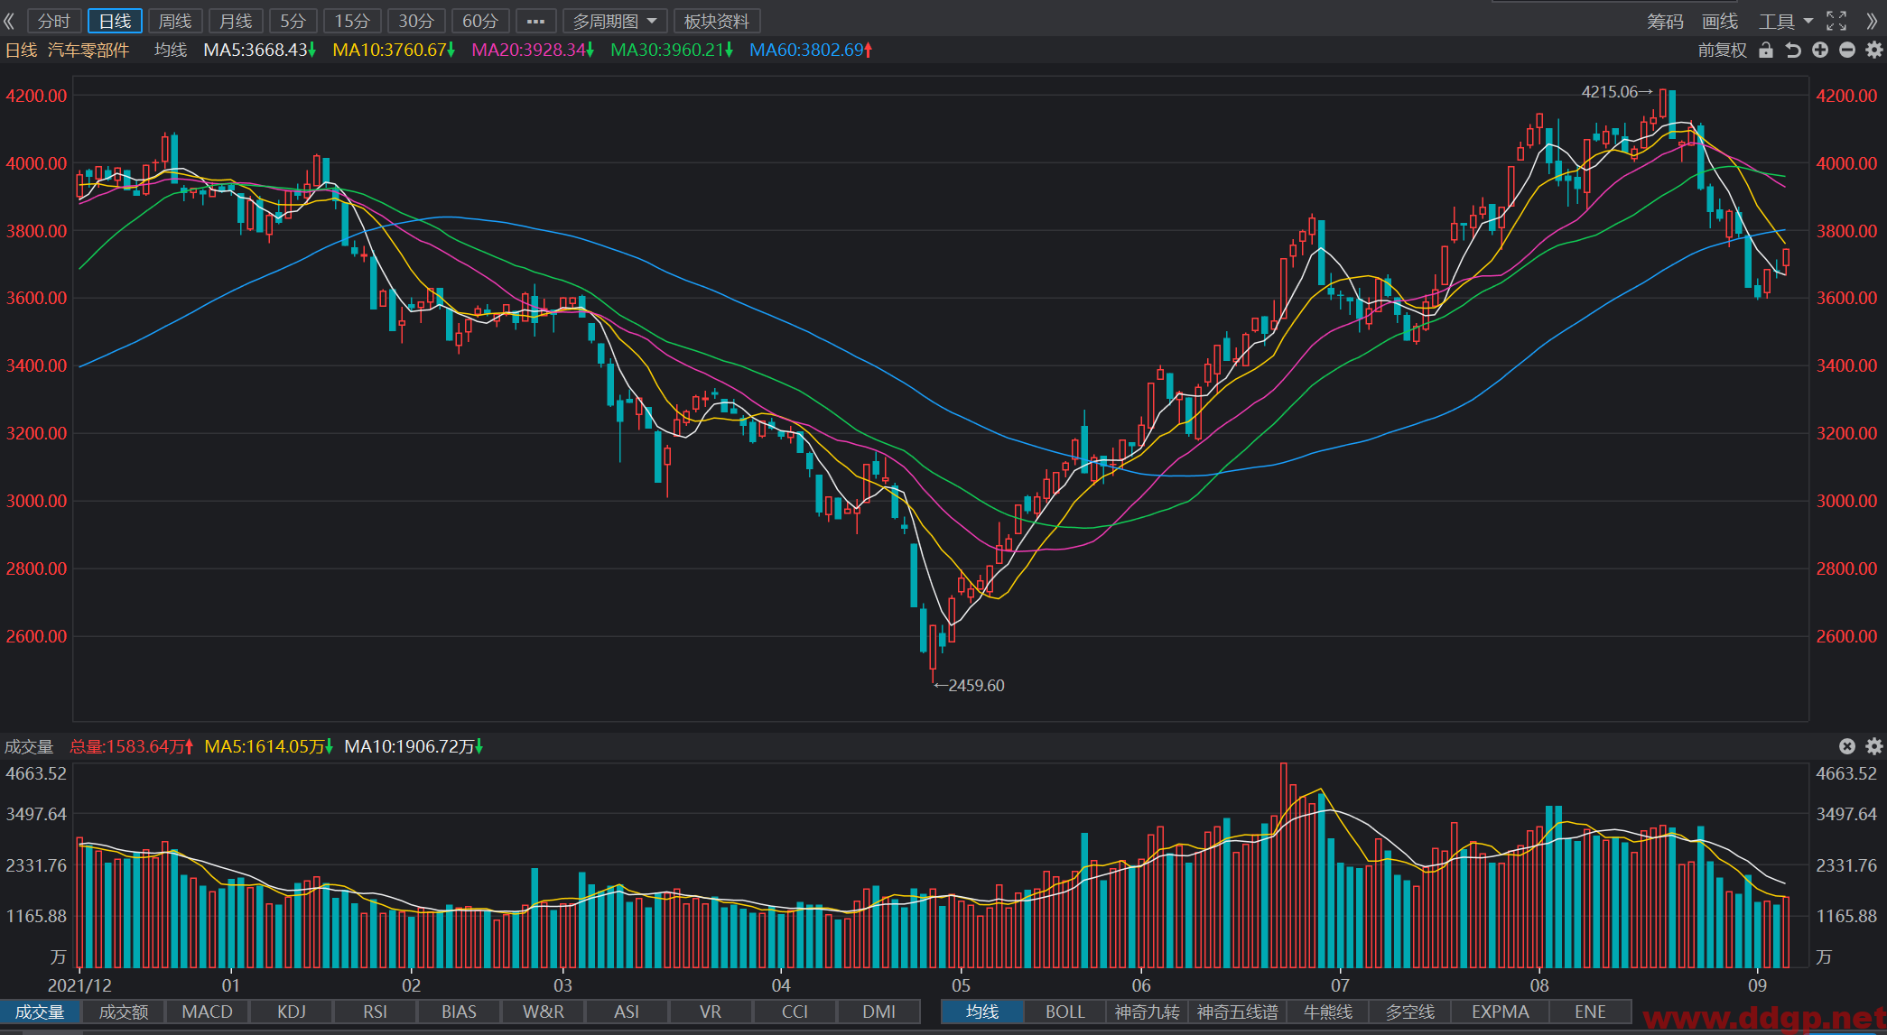Screen dimensions: 1887x1035
Task: Switch to 60分 period
Action: coord(480,21)
